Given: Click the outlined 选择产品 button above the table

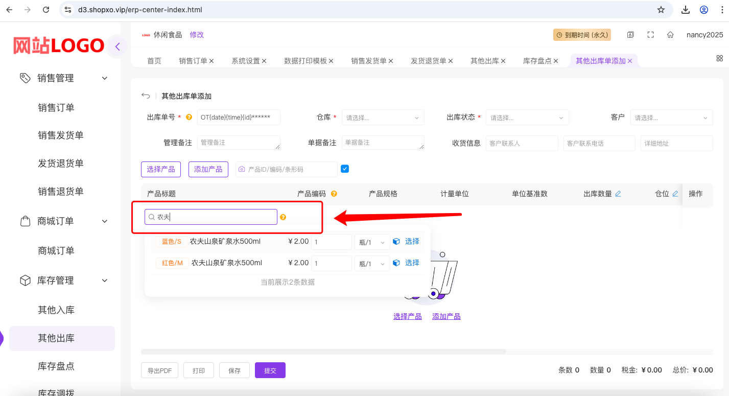Looking at the screenshot, I should coord(161,169).
